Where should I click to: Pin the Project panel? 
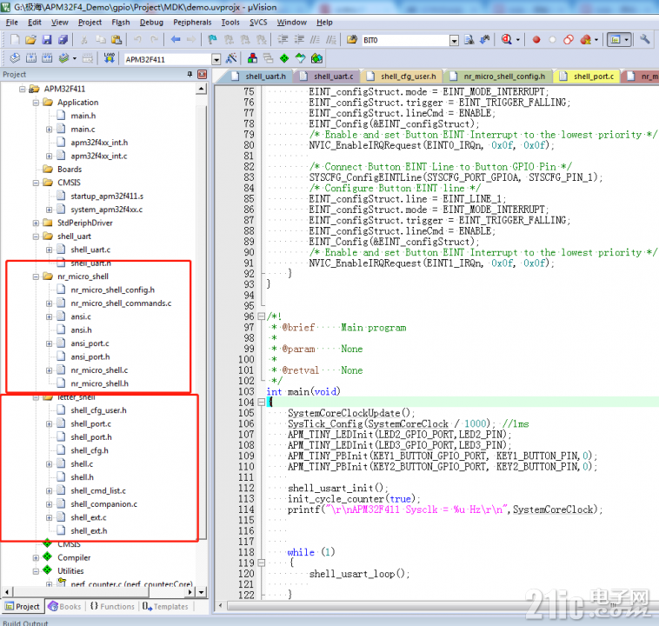tap(190, 75)
